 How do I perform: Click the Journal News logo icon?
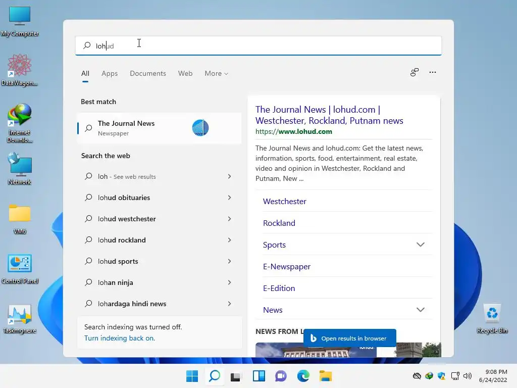coord(200,128)
